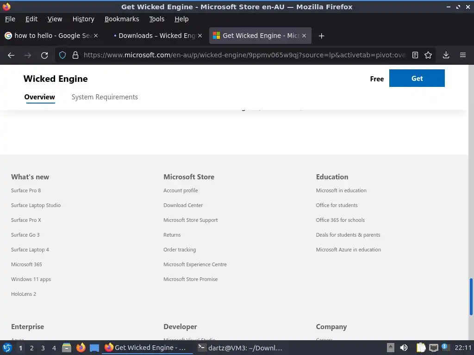The image size is (474, 355).
Task: Go back to the previous page
Action: (11, 55)
